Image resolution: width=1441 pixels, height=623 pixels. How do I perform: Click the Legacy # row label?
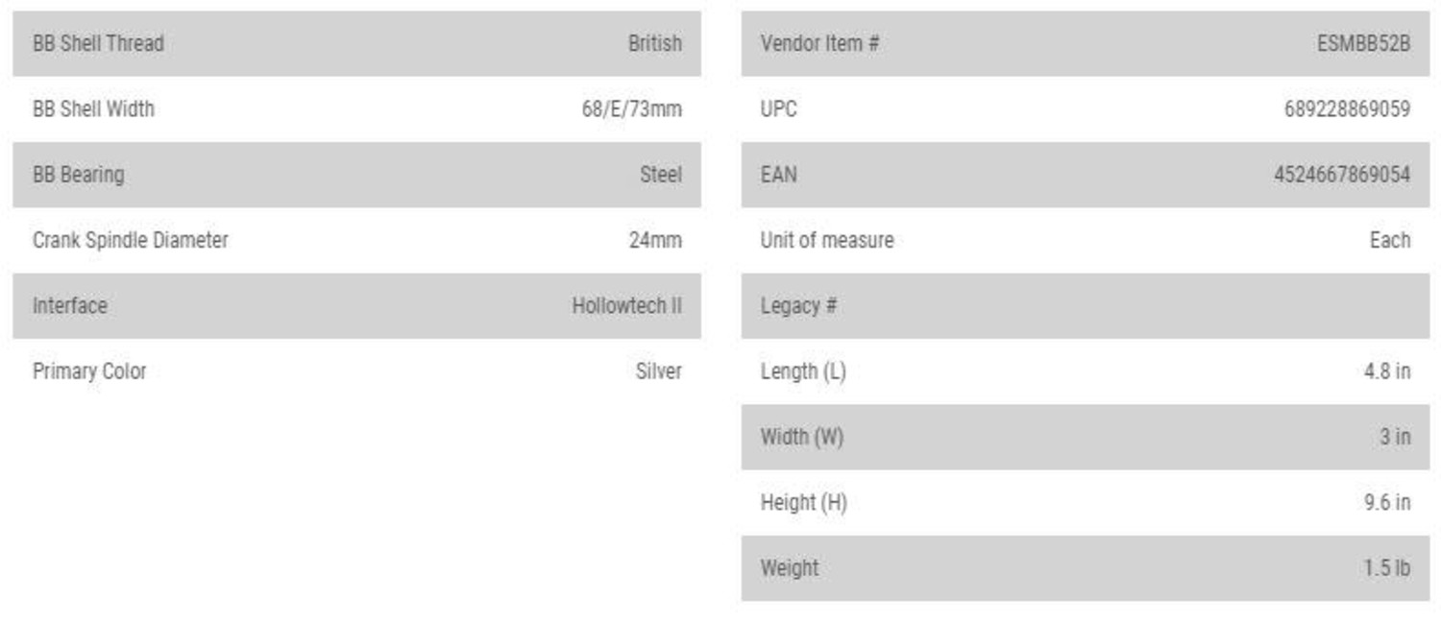tap(798, 305)
